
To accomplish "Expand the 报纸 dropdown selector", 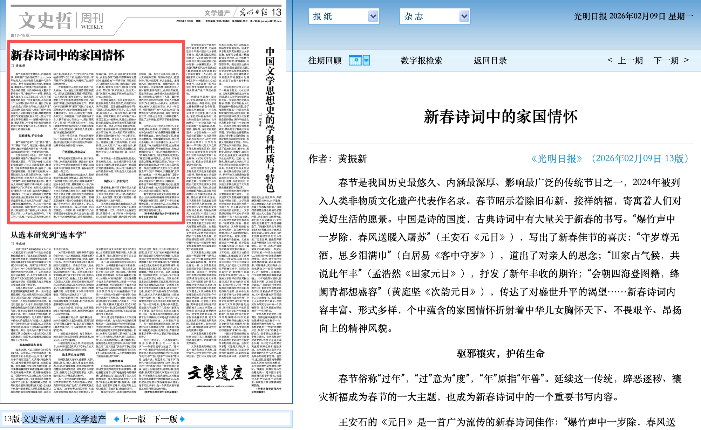I will point(373,16).
